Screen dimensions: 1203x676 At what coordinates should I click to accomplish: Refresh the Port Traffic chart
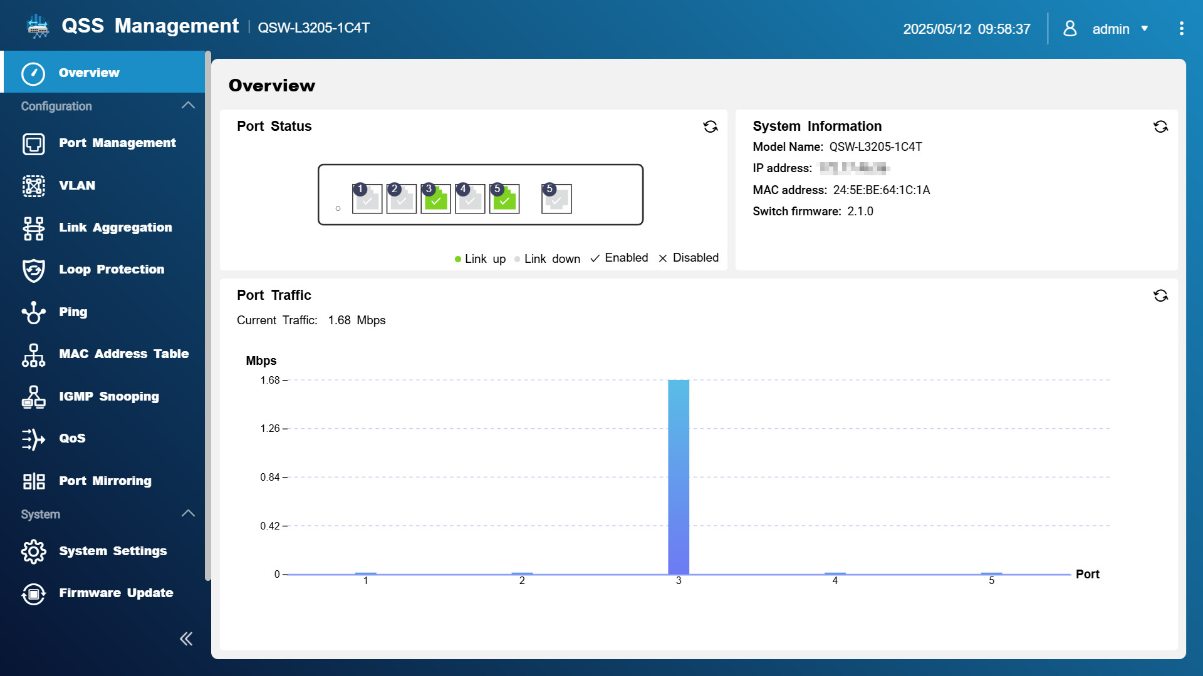[x=1161, y=295]
